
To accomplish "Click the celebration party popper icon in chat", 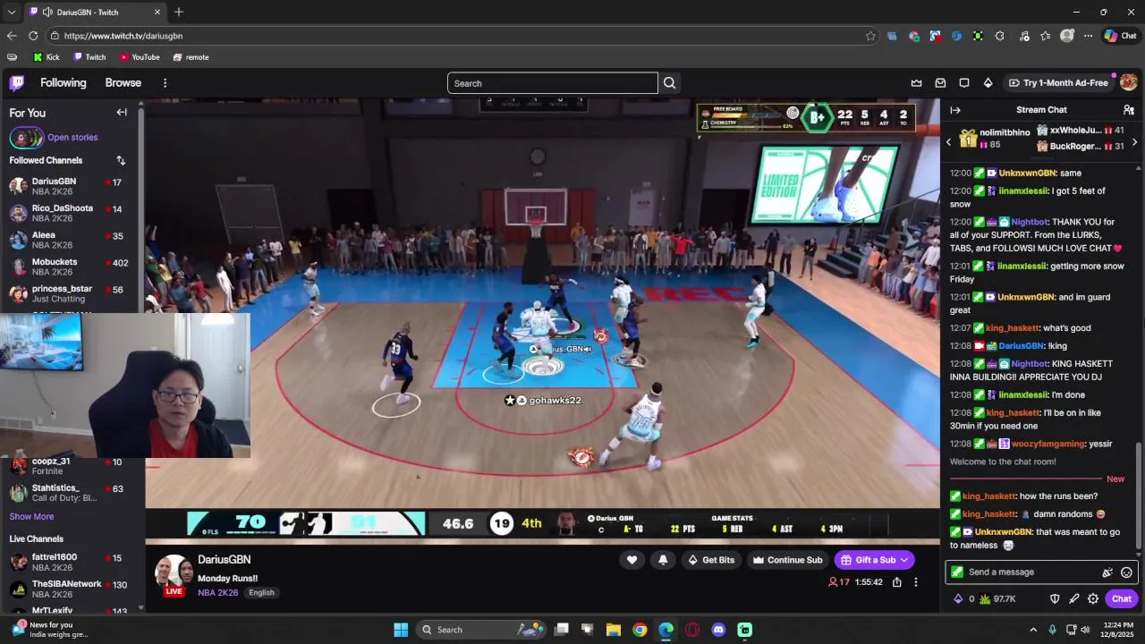I will pos(1107,572).
